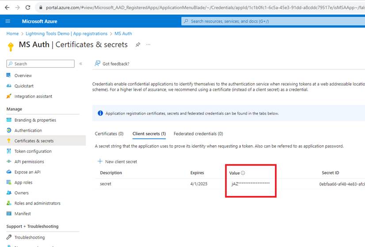Click New client secret button
365x247 pixels.
pyautogui.click(x=118, y=162)
